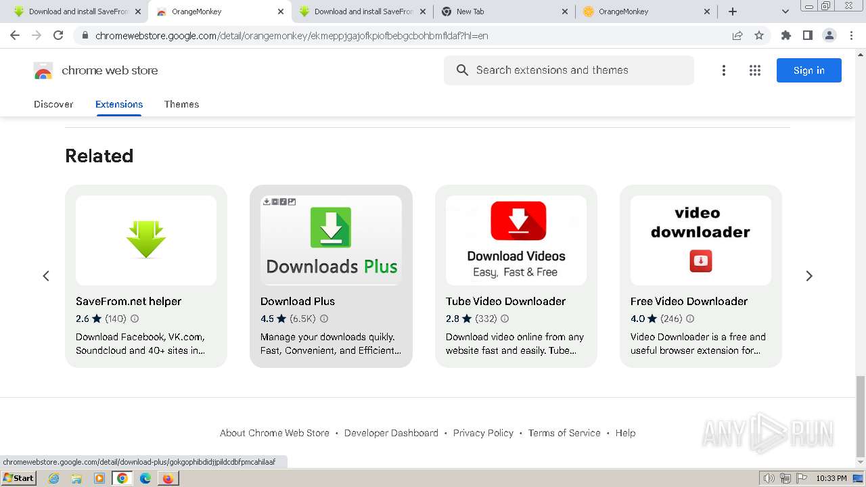Viewport: 866px width, 487px height.
Task: Open the Google apps grid
Action: (x=755, y=70)
